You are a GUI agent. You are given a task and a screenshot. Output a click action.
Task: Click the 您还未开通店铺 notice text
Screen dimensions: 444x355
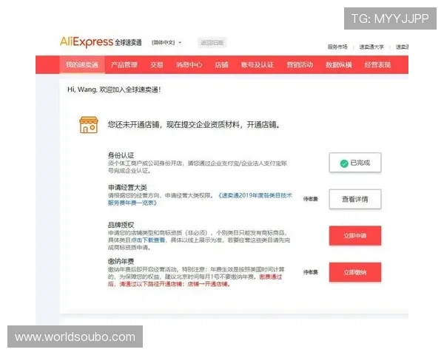click(x=194, y=124)
